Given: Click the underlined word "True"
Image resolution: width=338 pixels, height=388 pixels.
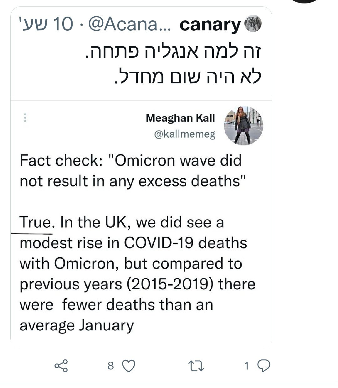Looking at the screenshot, I should (35, 223).
